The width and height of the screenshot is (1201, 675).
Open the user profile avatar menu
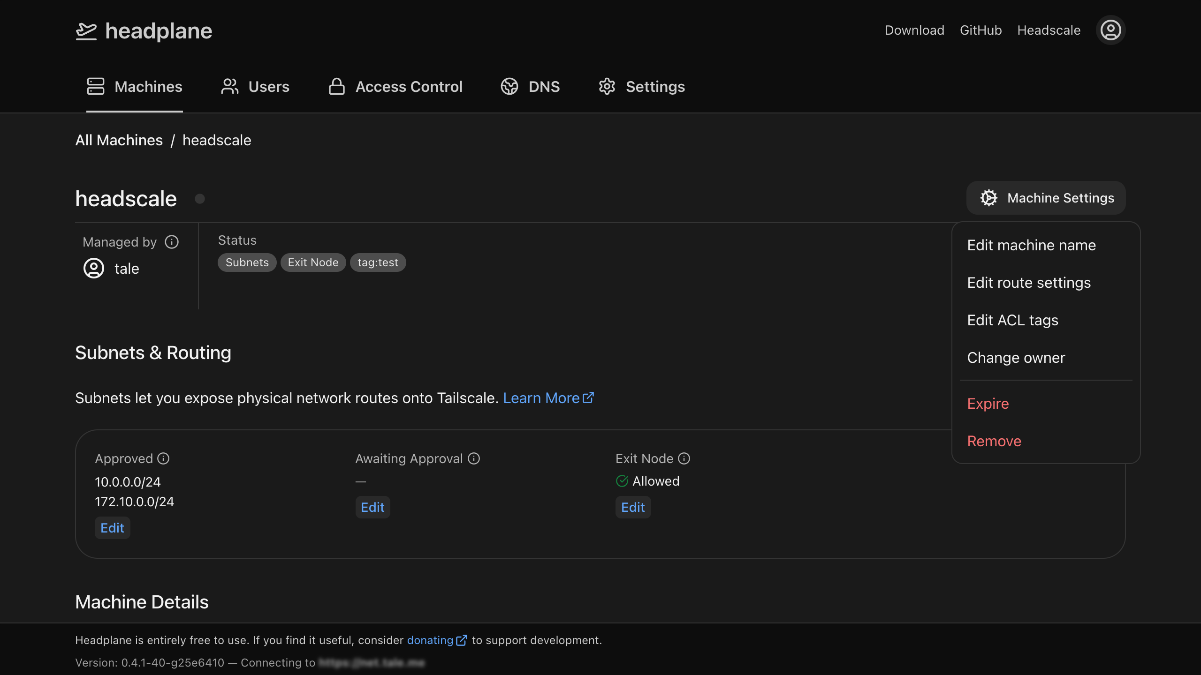tap(1110, 30)
